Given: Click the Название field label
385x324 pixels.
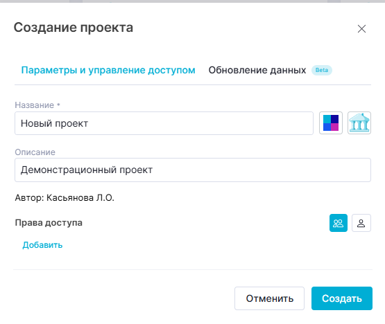Looking at the screenshot, I should coord(35,105).
